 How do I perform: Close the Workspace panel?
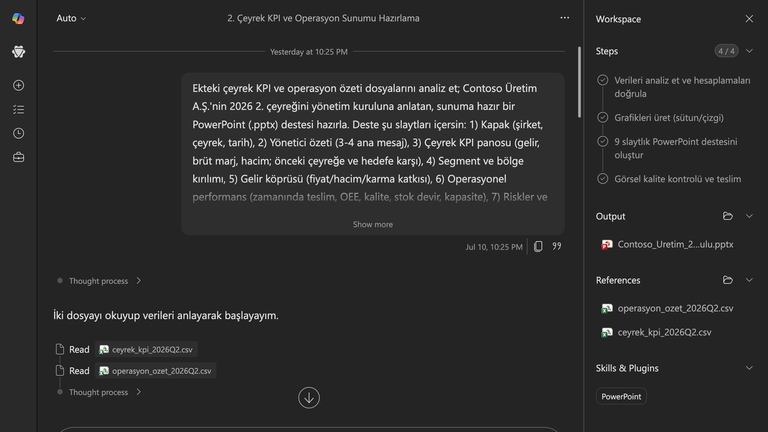(749, 19)
